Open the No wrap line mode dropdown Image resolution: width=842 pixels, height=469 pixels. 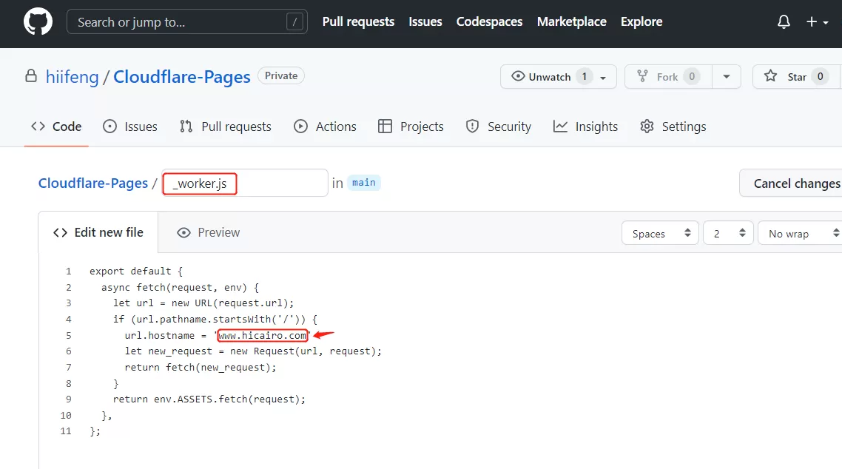point(800,234)
